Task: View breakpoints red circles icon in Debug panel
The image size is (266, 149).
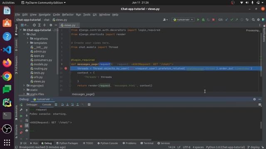Action: pyautogui.click(x=21, y=132)
